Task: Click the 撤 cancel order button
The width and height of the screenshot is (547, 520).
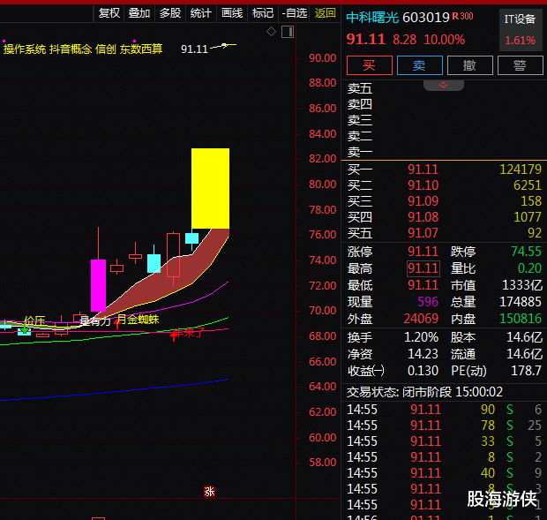Action: (469, 66)
